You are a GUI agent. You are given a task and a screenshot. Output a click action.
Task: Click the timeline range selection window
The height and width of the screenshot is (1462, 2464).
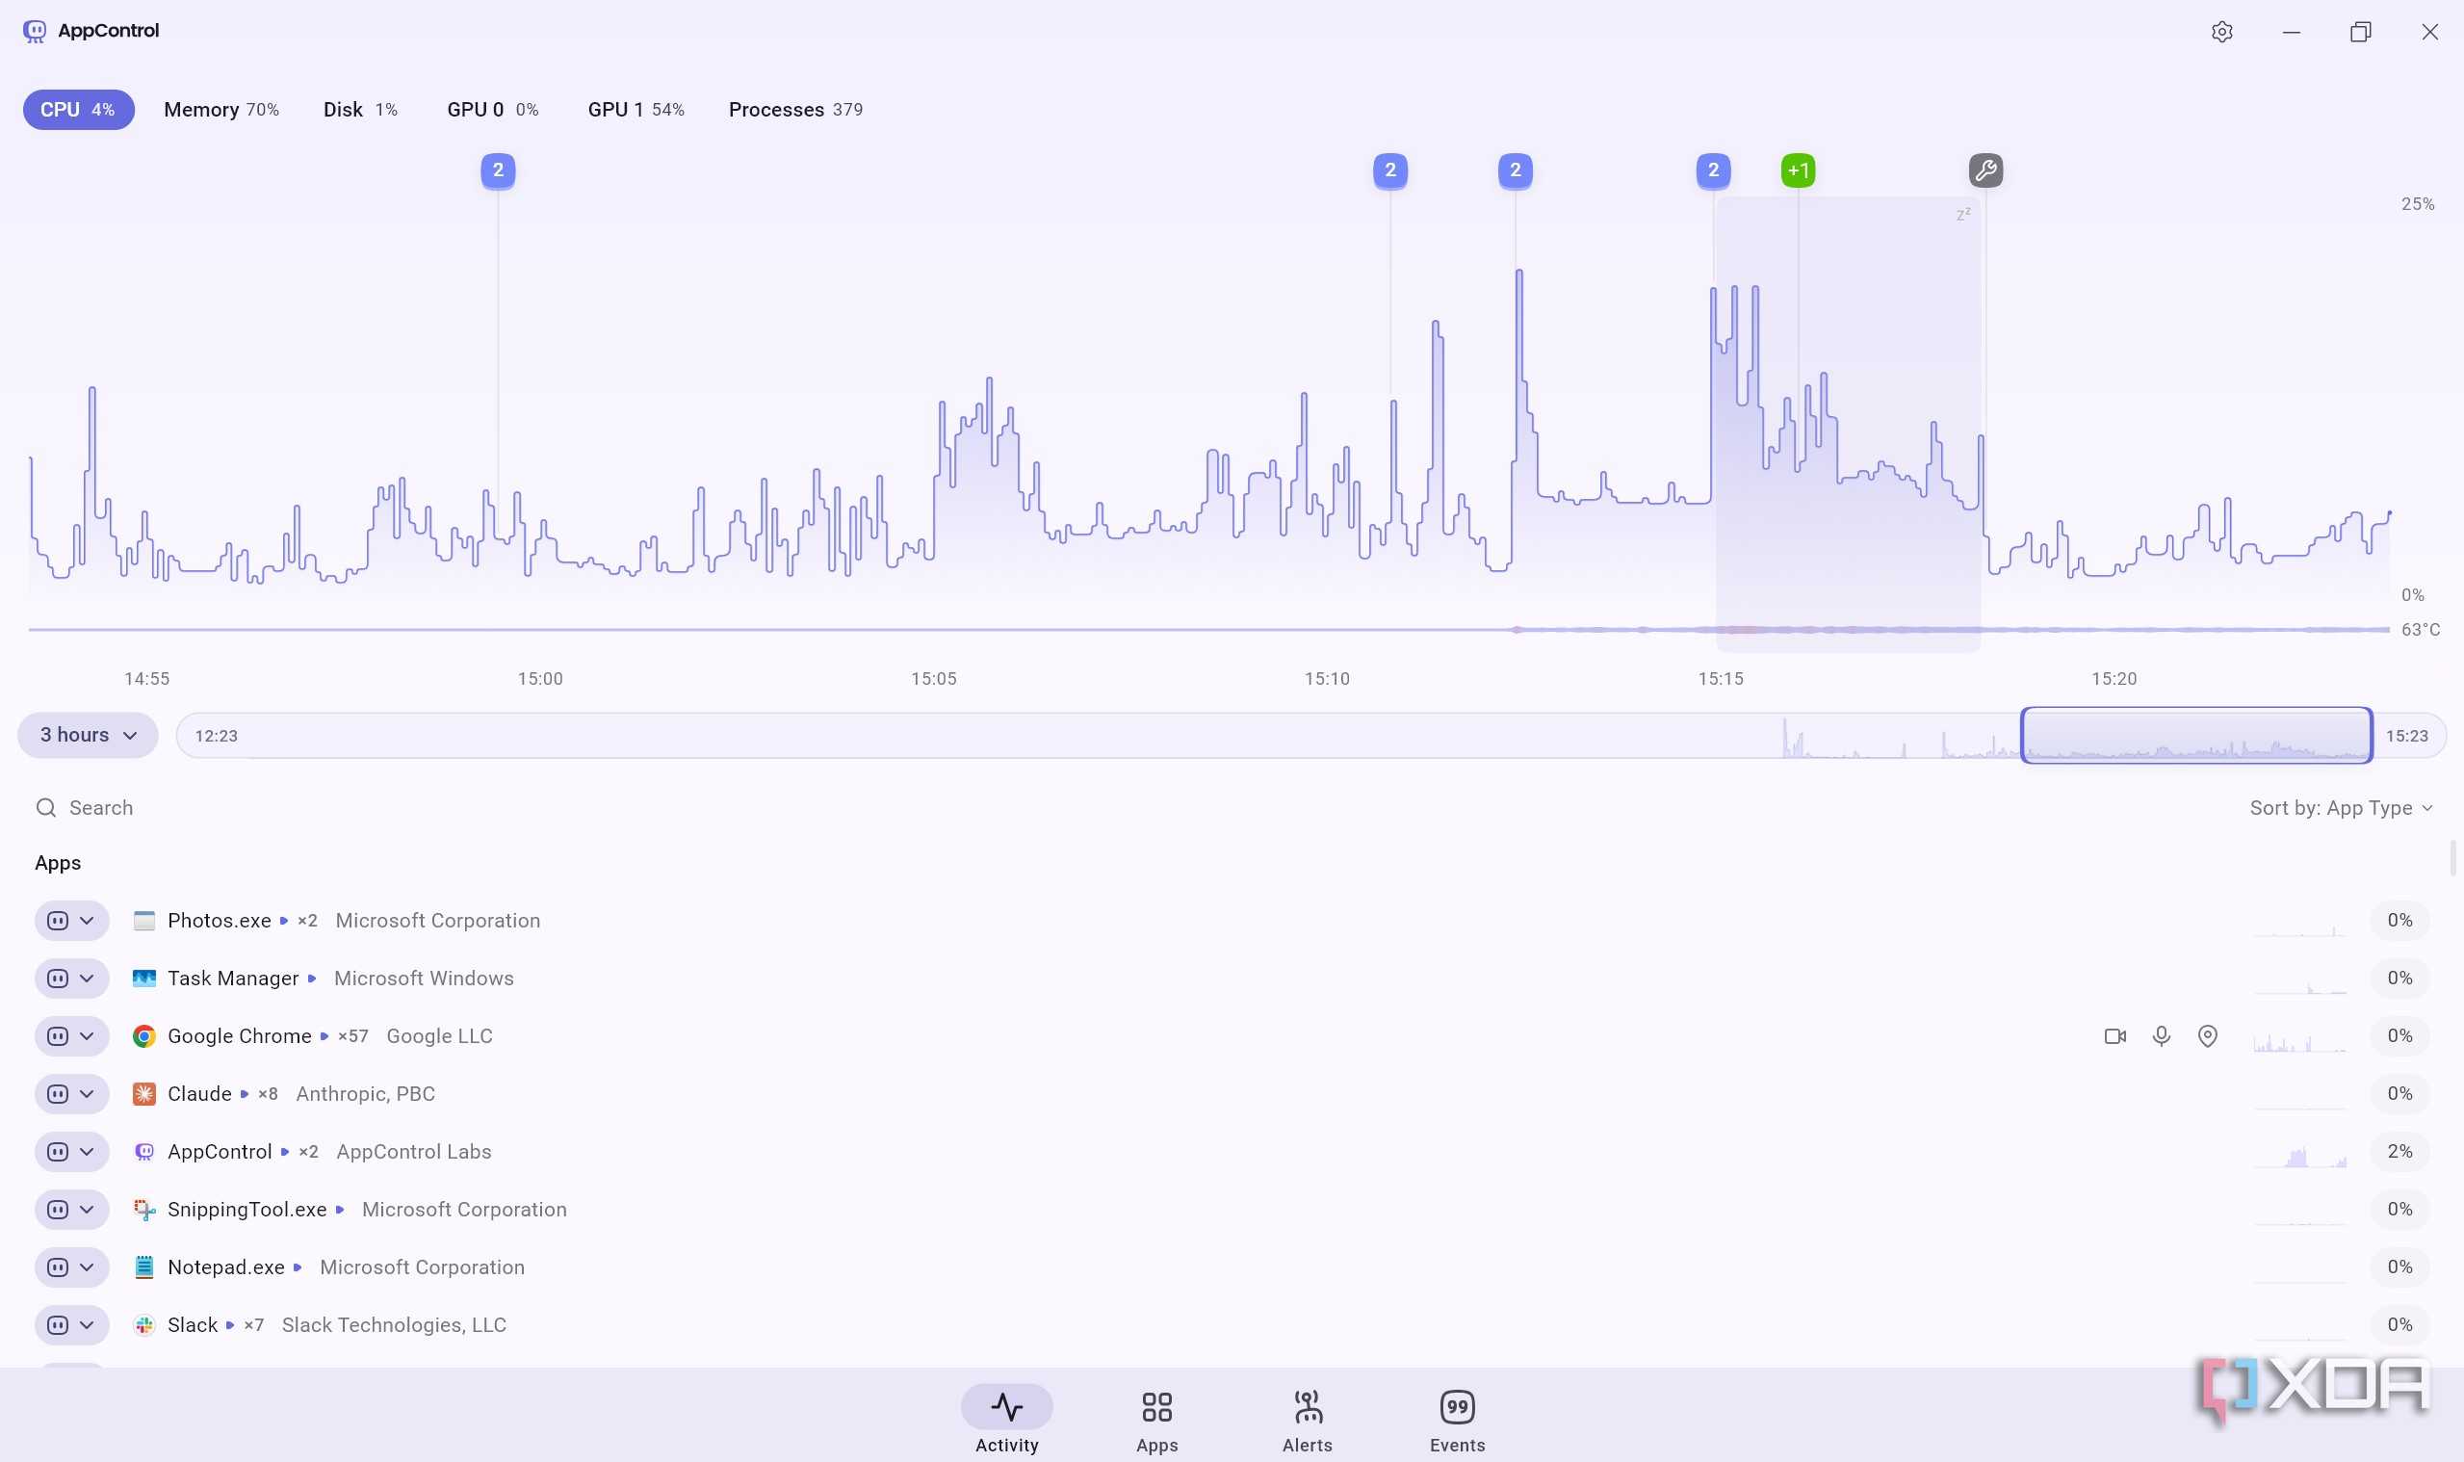(x=2196, y=735)
